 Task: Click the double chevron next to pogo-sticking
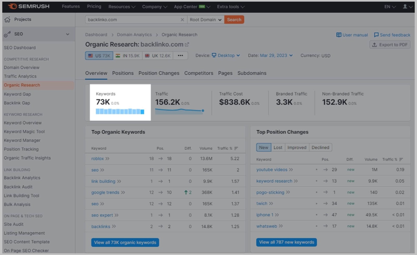pos(288,192)
